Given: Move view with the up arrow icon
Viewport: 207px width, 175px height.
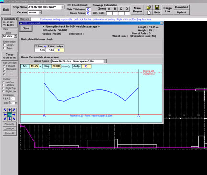Looking at the screenshot, I should (x=10, y=110).
